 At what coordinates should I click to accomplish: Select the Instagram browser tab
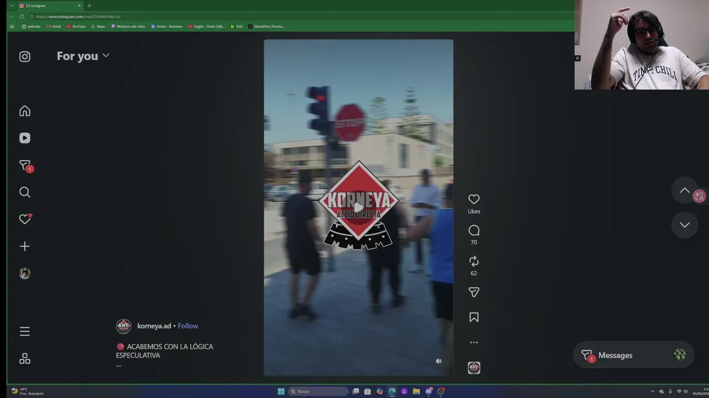tap(50, 6)
